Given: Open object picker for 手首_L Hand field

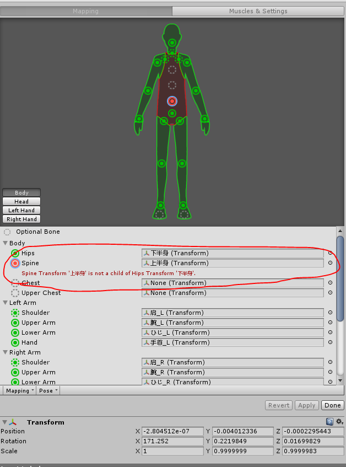Looking at the screenshot, I should (x=330, y=342).
